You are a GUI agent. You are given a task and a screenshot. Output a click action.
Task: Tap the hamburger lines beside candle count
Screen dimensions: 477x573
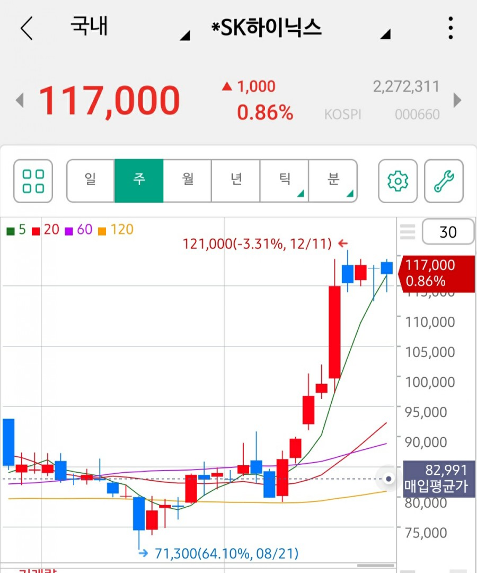click(x=407, y=232)
